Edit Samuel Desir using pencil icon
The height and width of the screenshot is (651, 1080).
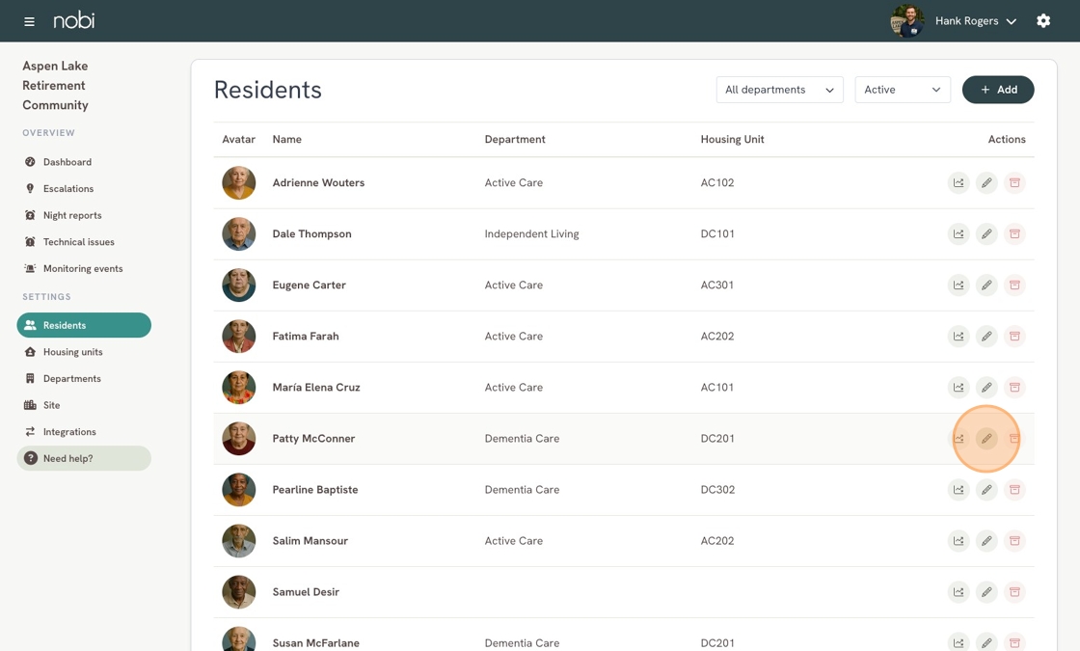click(986, 592)
